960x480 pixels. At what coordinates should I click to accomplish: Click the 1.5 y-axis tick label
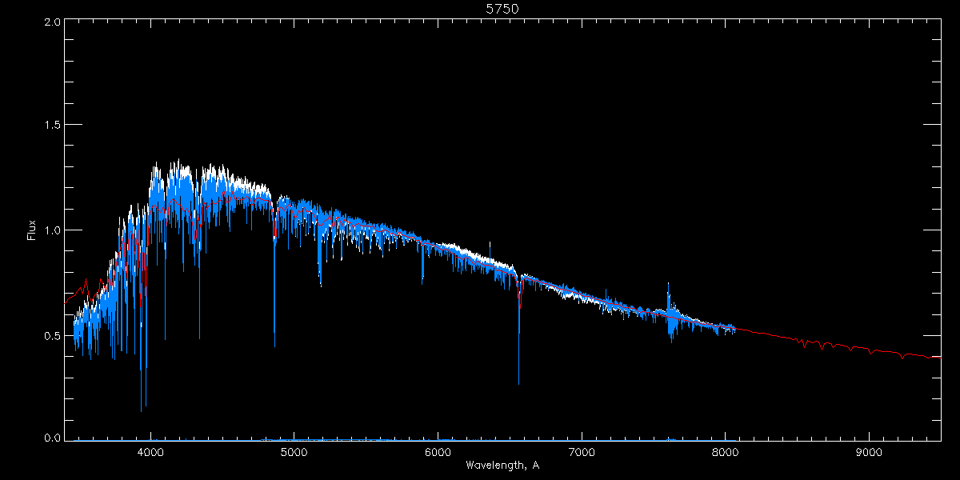coord(52,126)
